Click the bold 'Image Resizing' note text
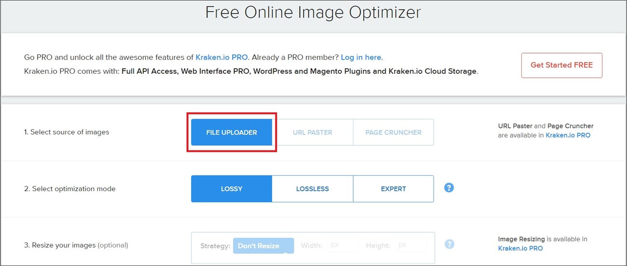 click(521, 239)
